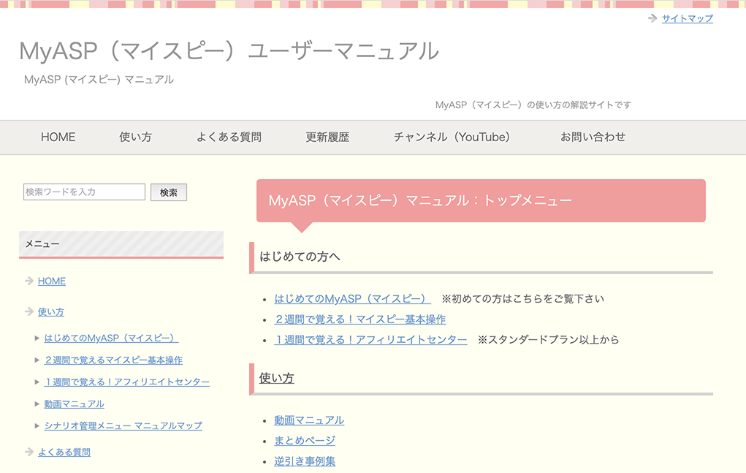This screenshot has height=473, width=746.
Task: Click the subtitle MyASP (マイスピー) マニュアル
Action: [99, 80]
